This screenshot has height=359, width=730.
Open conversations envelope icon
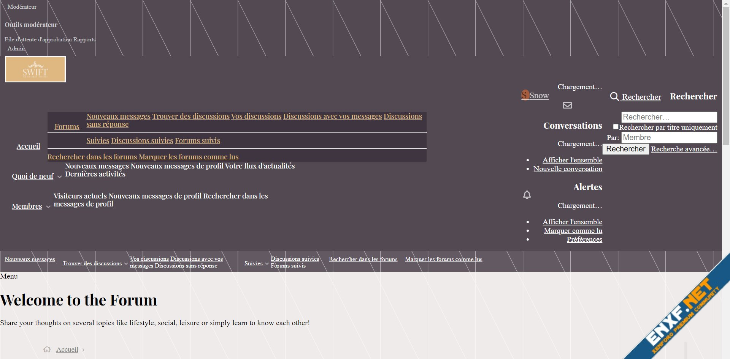567,105
